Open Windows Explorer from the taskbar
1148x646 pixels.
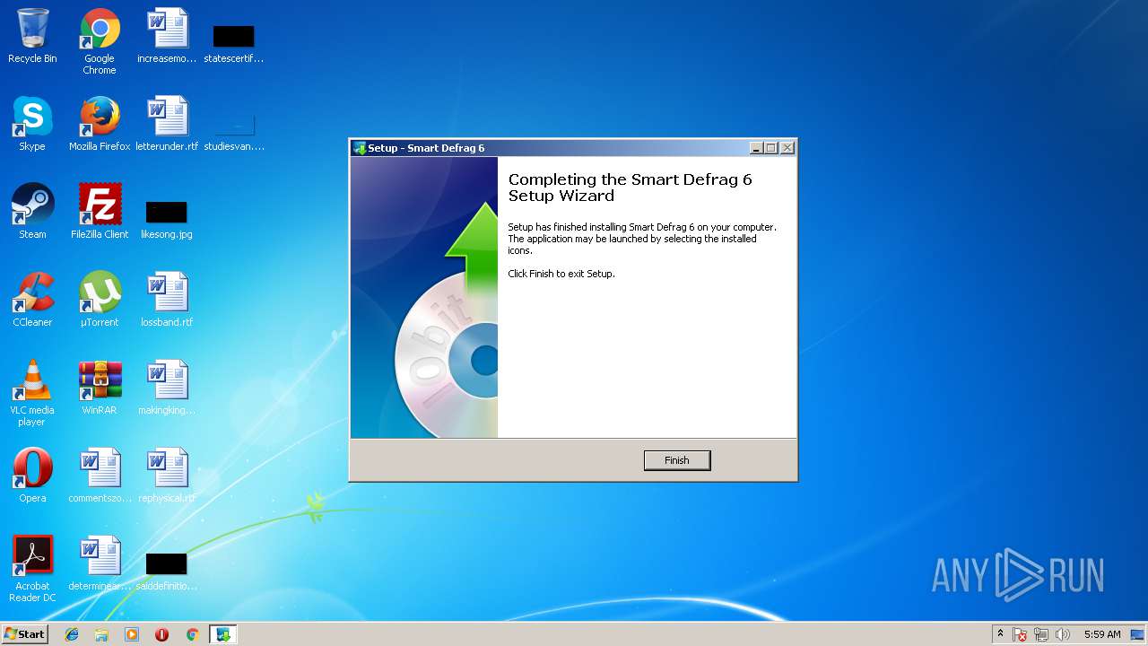(101, 634)
